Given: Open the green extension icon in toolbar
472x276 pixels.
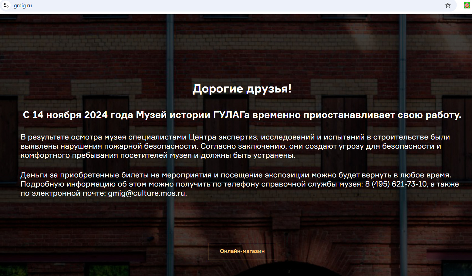Looking at the screenshot, I should point(467,5).
